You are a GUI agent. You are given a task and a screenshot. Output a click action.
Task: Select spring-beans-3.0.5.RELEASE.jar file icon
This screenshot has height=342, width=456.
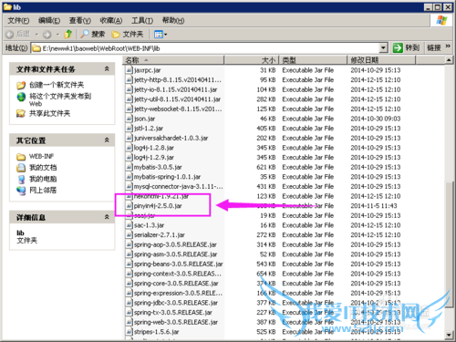[130, 264]
